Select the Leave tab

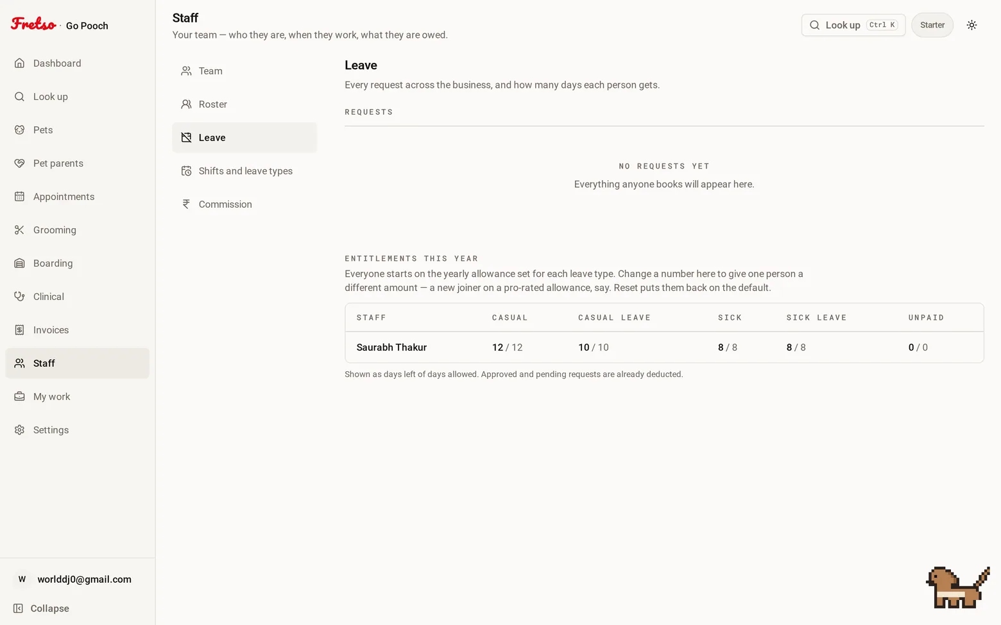pos(244,137)
